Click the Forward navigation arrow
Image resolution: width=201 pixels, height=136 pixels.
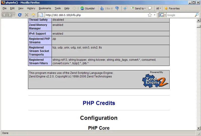(x=10, y=15)
